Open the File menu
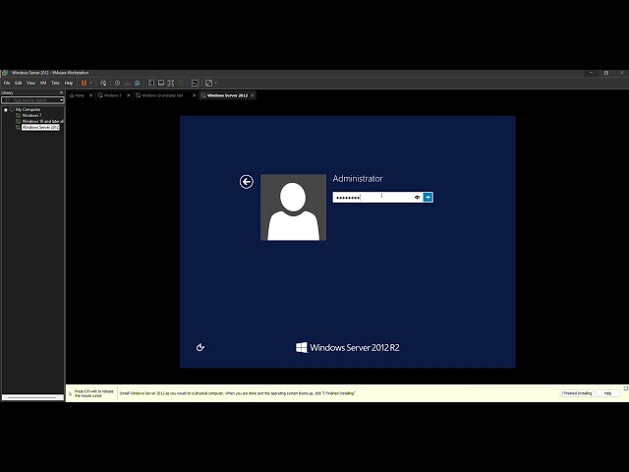Screen dimensions: 629x472 coord(7,83)
